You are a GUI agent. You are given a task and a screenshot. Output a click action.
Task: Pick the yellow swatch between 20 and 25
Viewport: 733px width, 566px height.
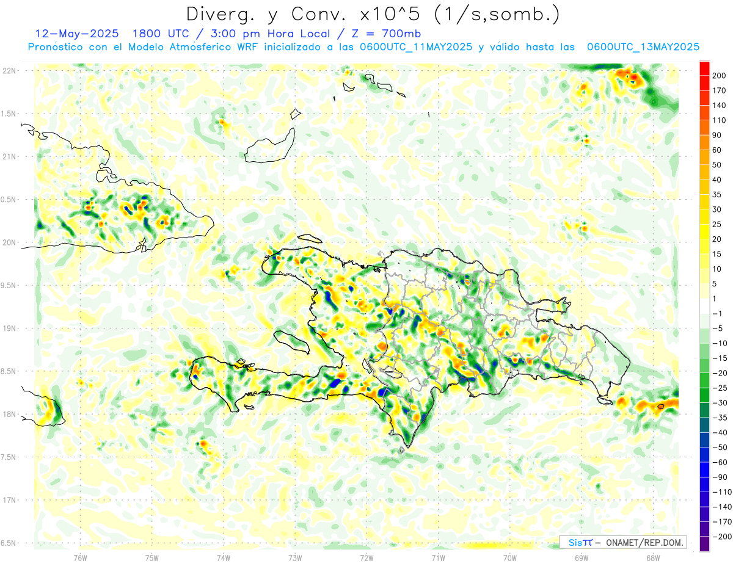tap(705, 232)
